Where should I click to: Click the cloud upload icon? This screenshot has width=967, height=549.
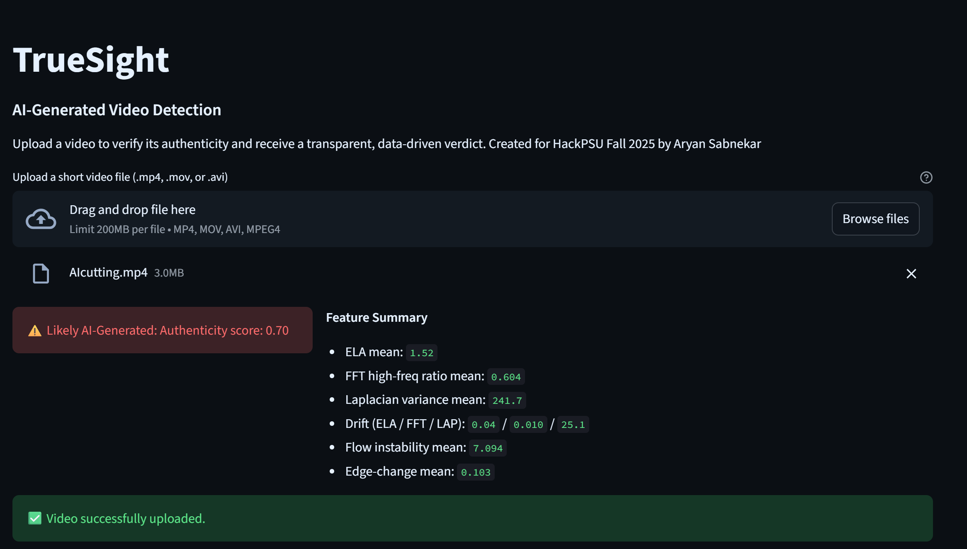(x=41, y=219)
